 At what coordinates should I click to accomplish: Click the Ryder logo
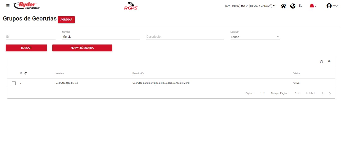(26, 6)
